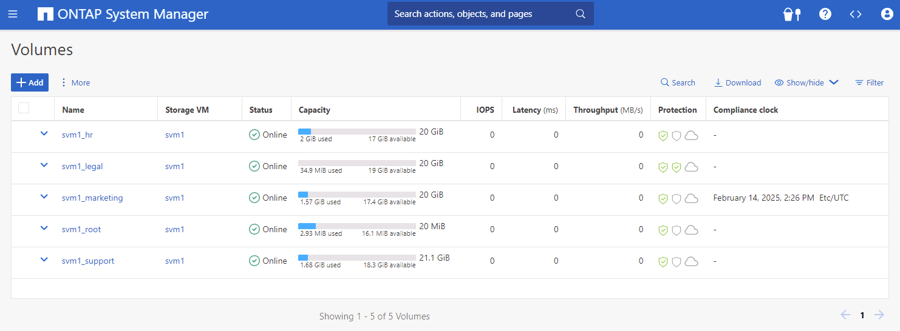Open the user account profile icon
Viewport: 900px width, 331px height.
(887, 14)
